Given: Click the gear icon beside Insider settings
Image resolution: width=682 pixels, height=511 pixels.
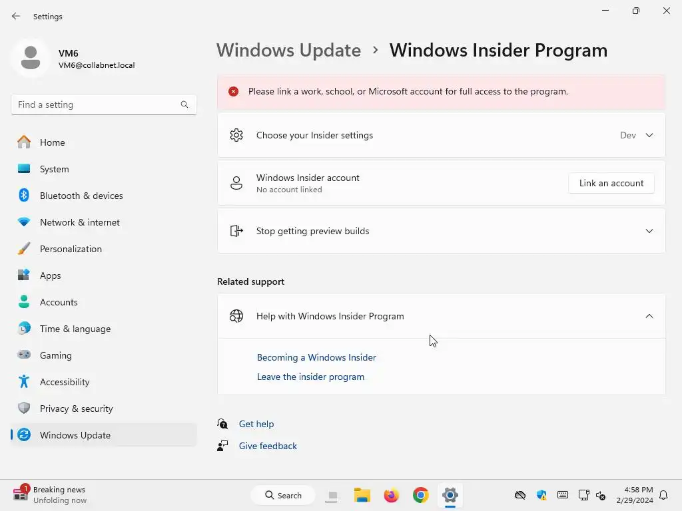Looking at the screenshot, I should click(236, 135).
